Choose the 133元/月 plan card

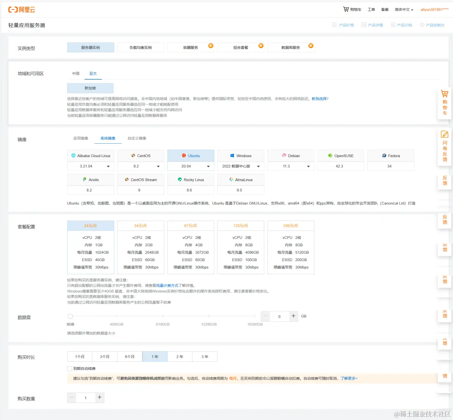tap(241, 247)
